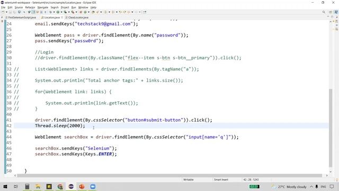Click on line 41 cssSelector code
Screen dimensions: 339x191
pos(123,120)
